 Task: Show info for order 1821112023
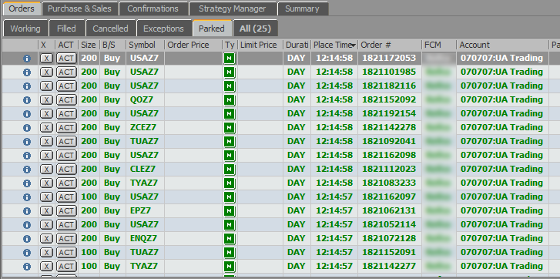click(x=27, y=170)
